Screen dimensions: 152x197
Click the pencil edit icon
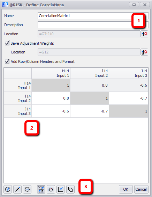point(17,189)
